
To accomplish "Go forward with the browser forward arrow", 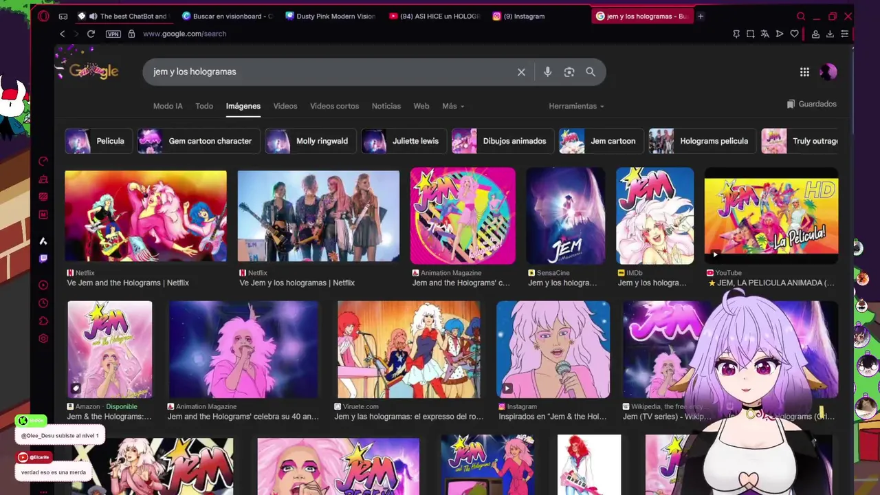I will [76, 34].
